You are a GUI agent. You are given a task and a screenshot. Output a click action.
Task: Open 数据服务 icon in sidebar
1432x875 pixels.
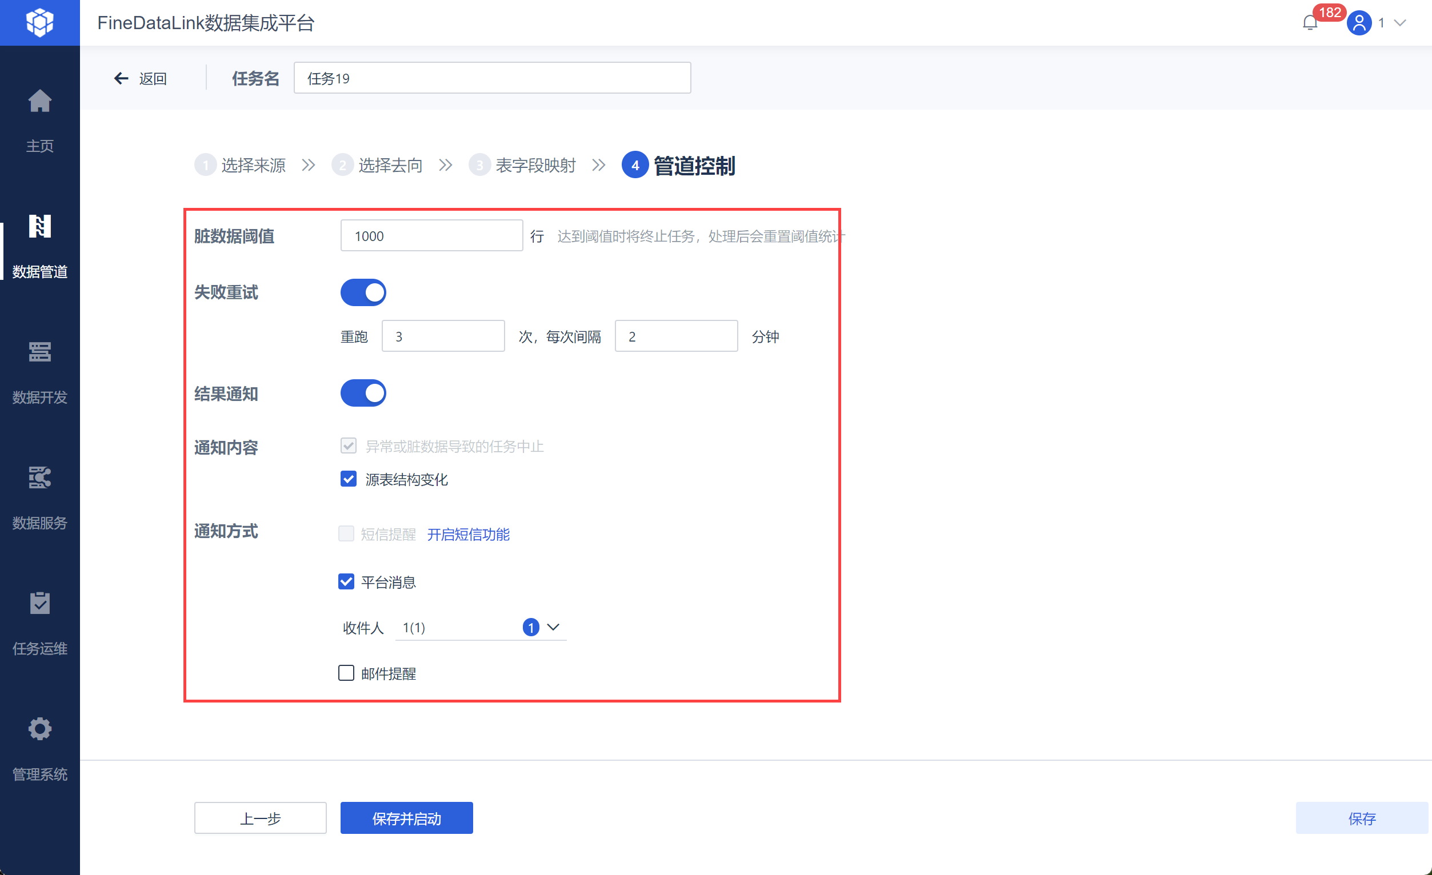click(39, 477)
